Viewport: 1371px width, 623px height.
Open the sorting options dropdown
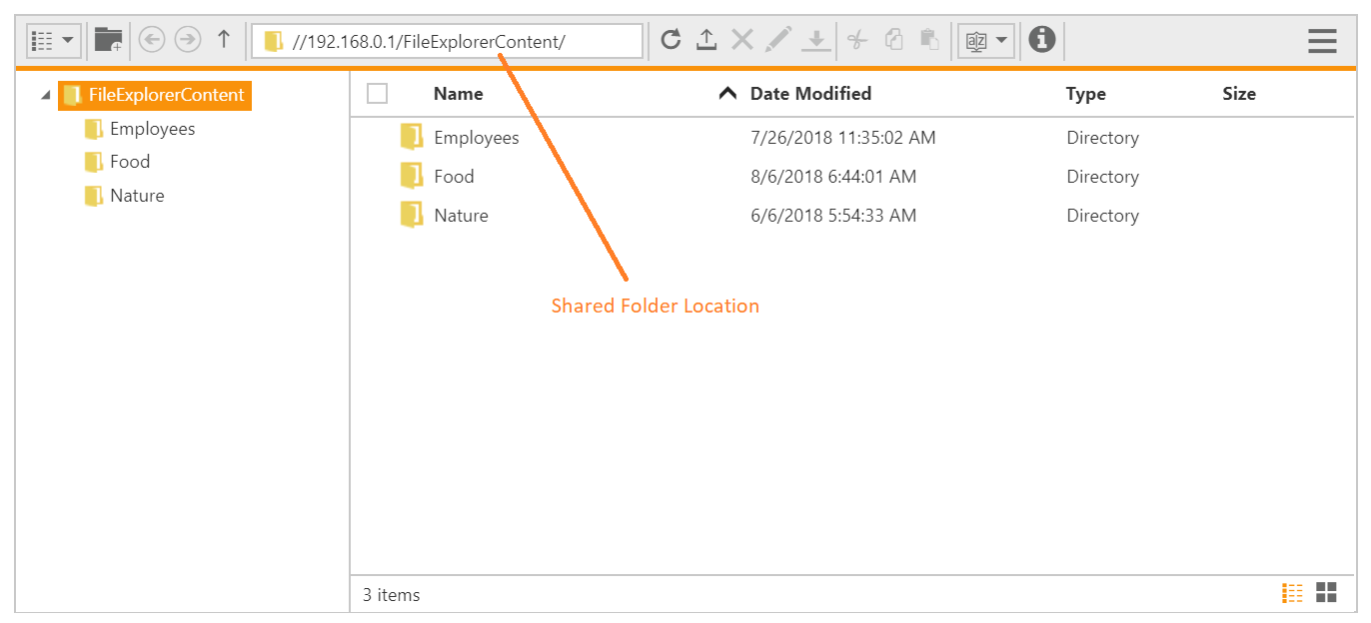(x=985, y=40)
